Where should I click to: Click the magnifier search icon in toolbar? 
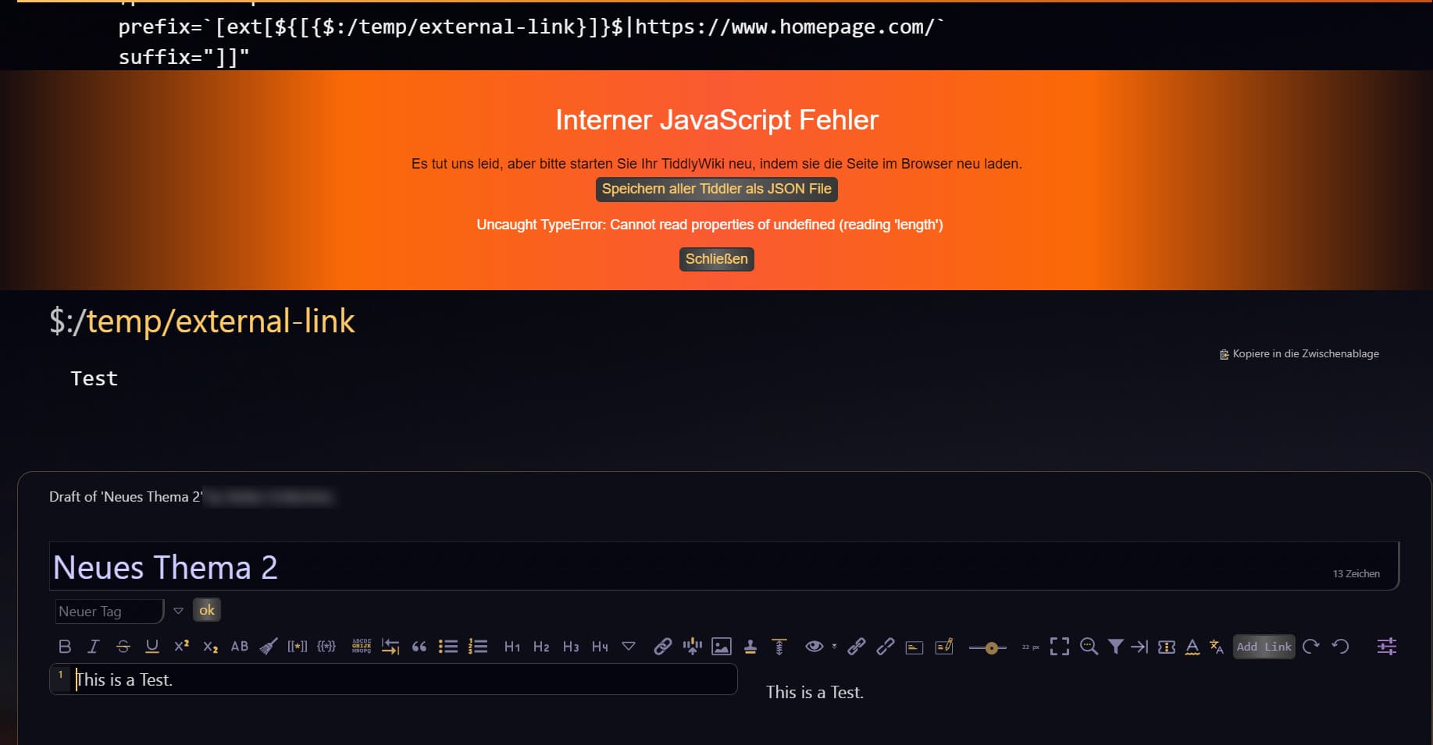coord(1089,647)
